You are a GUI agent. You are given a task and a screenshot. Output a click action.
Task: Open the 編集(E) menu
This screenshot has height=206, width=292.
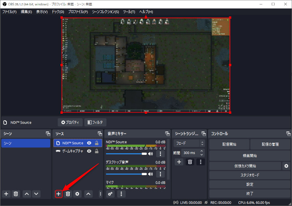[x=26, y=12]
